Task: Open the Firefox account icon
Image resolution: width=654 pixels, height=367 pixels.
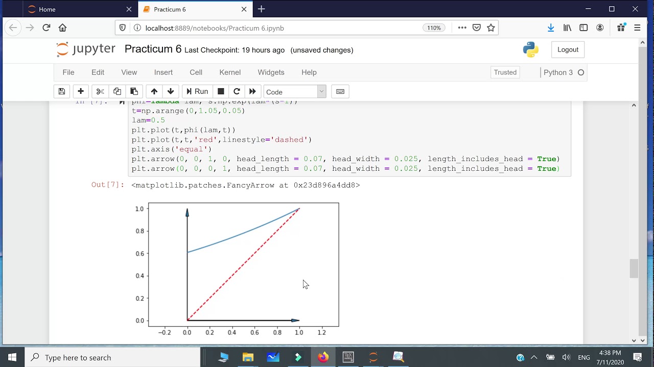Action: (600, 28)
